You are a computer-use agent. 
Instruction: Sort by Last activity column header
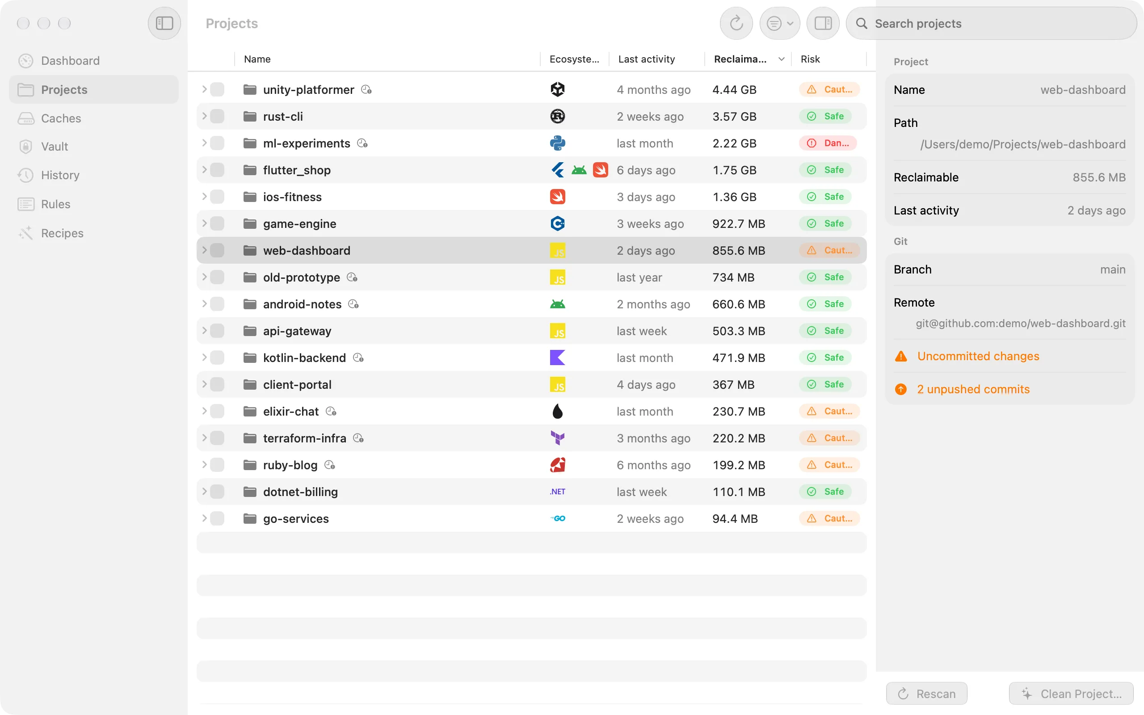[656, 59]
